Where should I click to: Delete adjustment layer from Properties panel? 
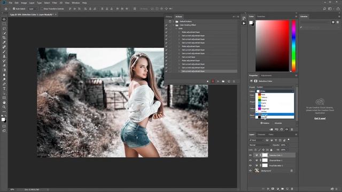[x=292, y=129]
